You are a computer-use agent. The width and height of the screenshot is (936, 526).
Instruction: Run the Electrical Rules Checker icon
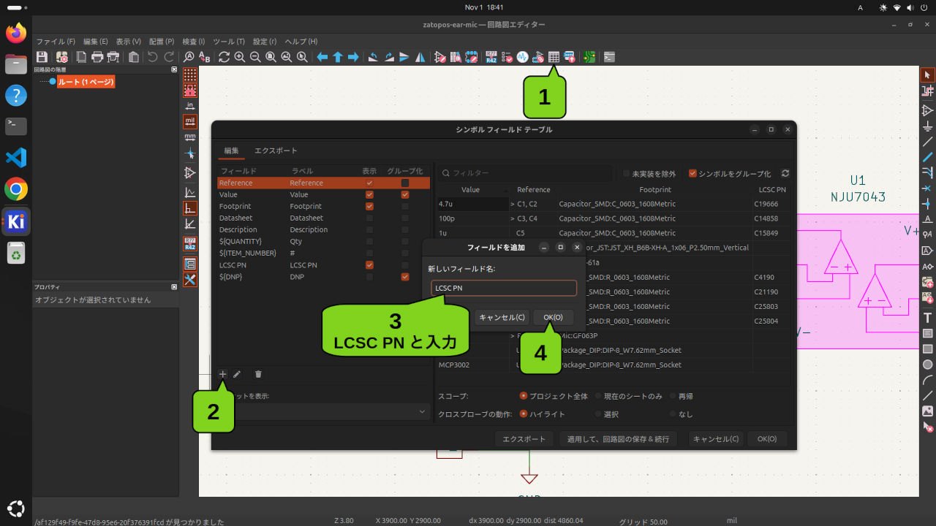tap(507, 57)
